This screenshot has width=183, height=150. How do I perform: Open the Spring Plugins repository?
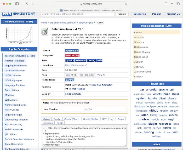(x=142, y=52)
